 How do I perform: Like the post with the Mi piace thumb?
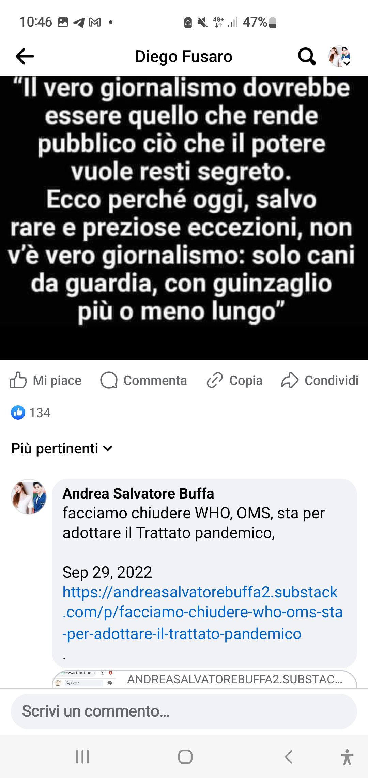point(45,380)
